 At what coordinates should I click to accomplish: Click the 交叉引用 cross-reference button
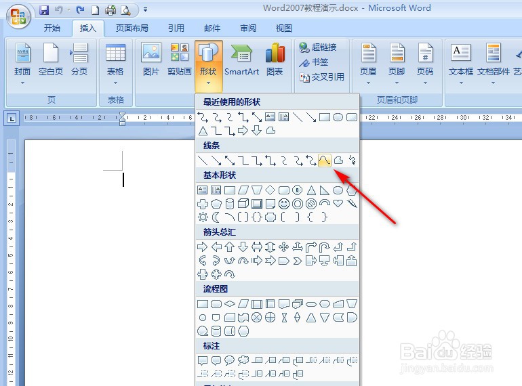321,77
